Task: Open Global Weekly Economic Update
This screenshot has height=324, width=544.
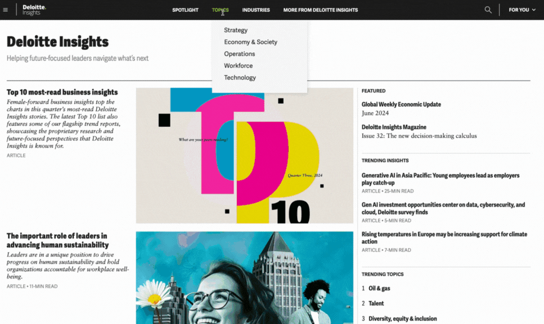Action: click(x=401, y=104)
